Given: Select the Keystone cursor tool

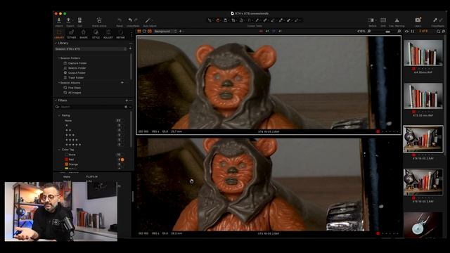Looking at the screenshot, I should [249, 20].
